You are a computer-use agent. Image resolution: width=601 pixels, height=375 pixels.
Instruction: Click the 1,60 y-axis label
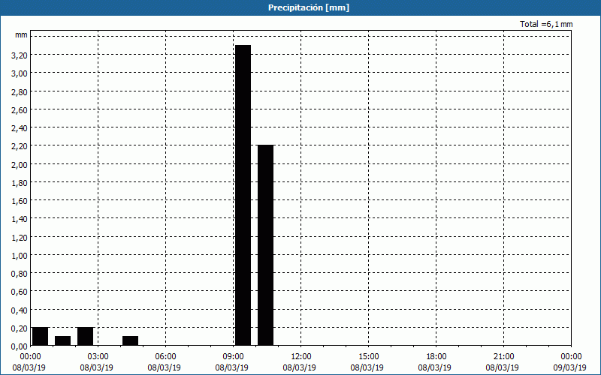20,201
